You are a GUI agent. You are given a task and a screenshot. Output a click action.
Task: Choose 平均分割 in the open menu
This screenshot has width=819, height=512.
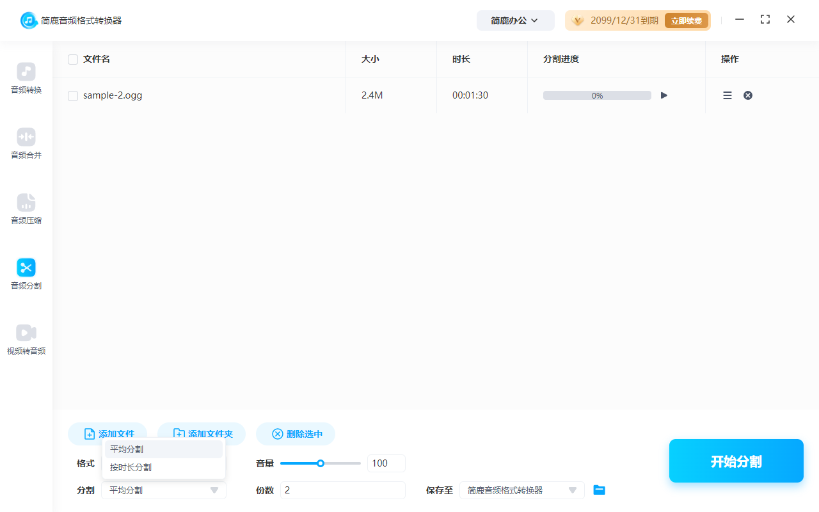[x=127, y=449]
